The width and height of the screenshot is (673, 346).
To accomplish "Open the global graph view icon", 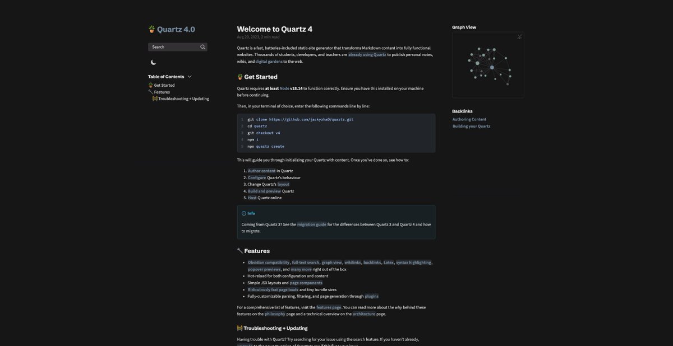I will pyautogui.click(x=519, y=37).
